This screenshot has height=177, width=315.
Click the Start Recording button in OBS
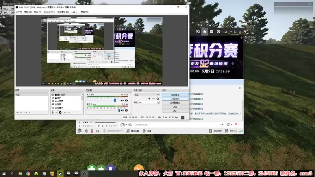(175, 99)
